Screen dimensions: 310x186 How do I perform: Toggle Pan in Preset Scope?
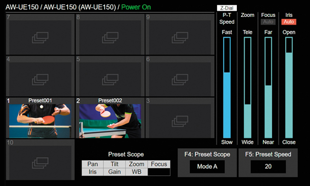pyautogui.click(x=93, y=164)
